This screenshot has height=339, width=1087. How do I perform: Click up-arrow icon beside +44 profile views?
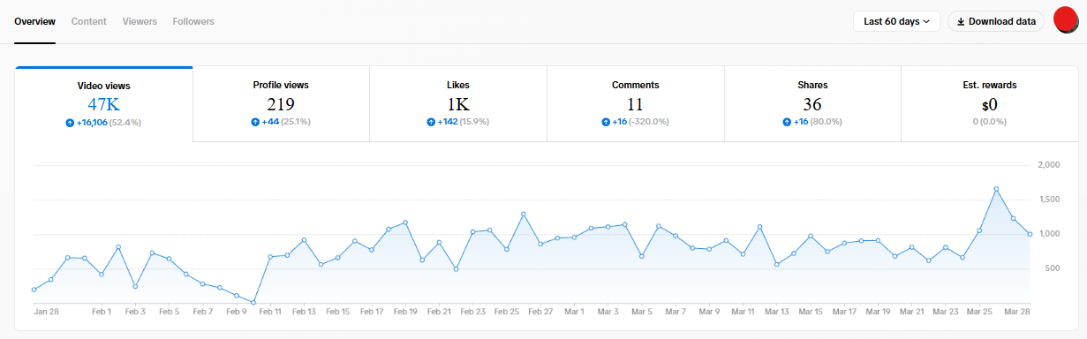coord(255,122)
